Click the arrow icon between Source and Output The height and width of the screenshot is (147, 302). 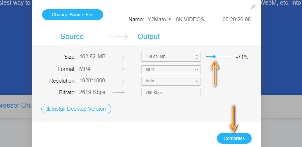pos(118,37)
